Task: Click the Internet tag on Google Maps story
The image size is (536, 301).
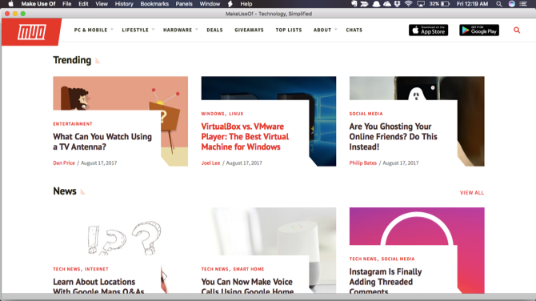Action: pos(96,269)
